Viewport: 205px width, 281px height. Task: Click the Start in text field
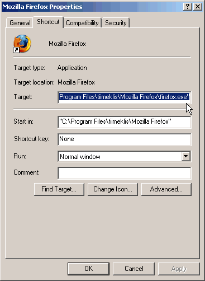pyautogui.click(x=125, y=122)
